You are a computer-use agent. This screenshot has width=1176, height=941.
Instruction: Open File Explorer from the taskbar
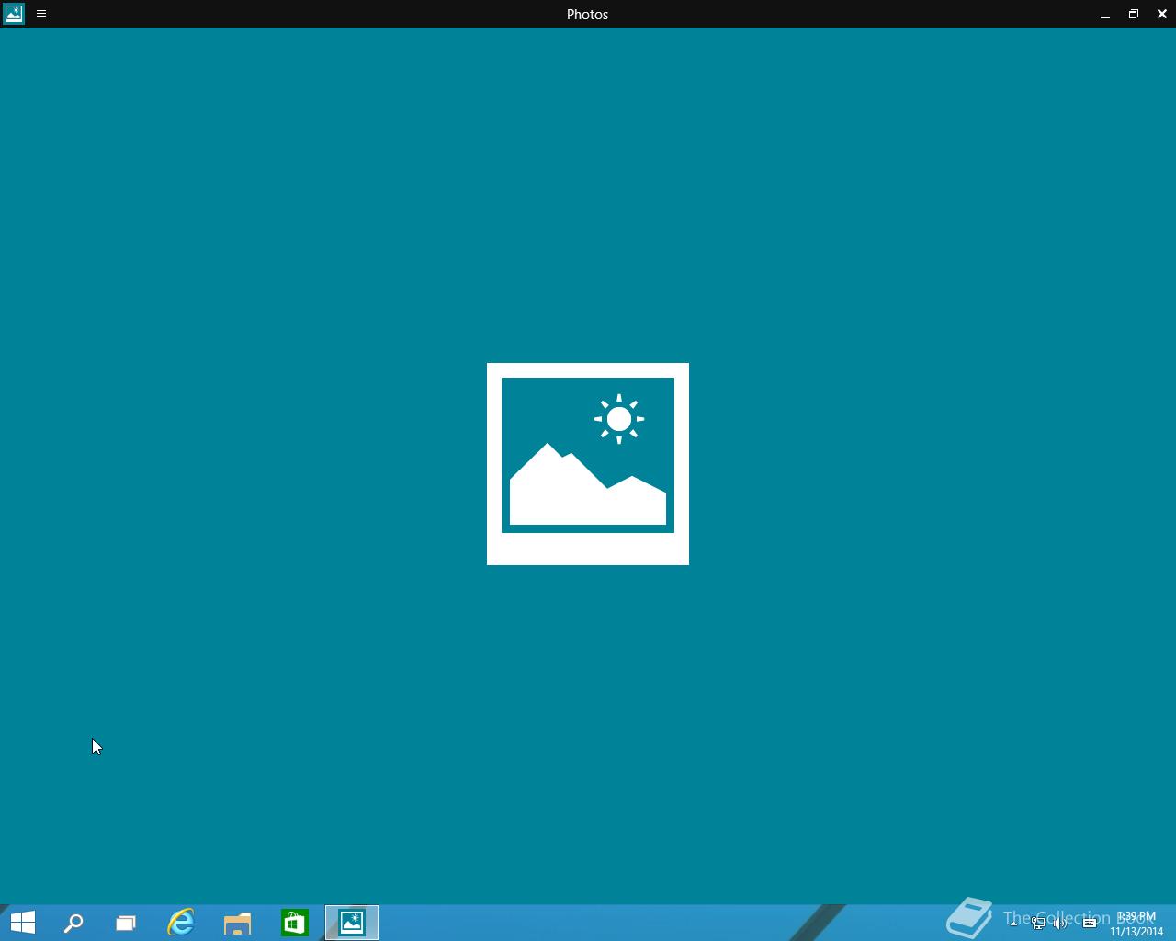[x=237, y=923]
